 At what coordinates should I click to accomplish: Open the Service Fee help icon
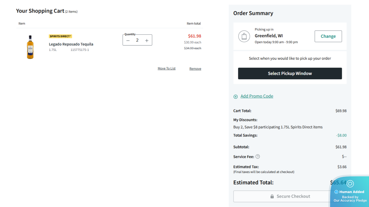257,156
